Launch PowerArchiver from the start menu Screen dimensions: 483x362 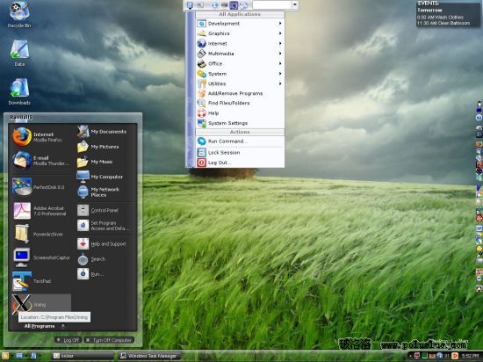click(x=40, y=234)
